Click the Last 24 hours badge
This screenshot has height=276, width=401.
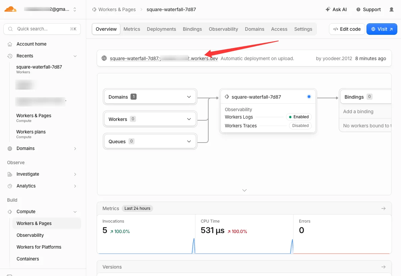tap(137, 208)
